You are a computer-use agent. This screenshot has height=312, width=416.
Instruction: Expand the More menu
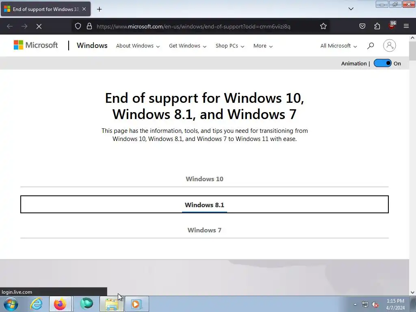coord(263,45)
